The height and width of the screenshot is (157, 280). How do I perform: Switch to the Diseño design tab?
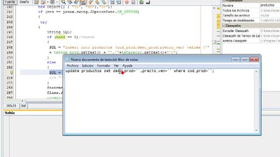point(24,2)
